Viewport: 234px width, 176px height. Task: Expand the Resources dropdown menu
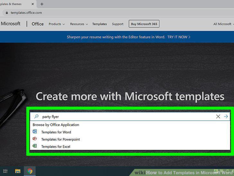click(79, 24)
